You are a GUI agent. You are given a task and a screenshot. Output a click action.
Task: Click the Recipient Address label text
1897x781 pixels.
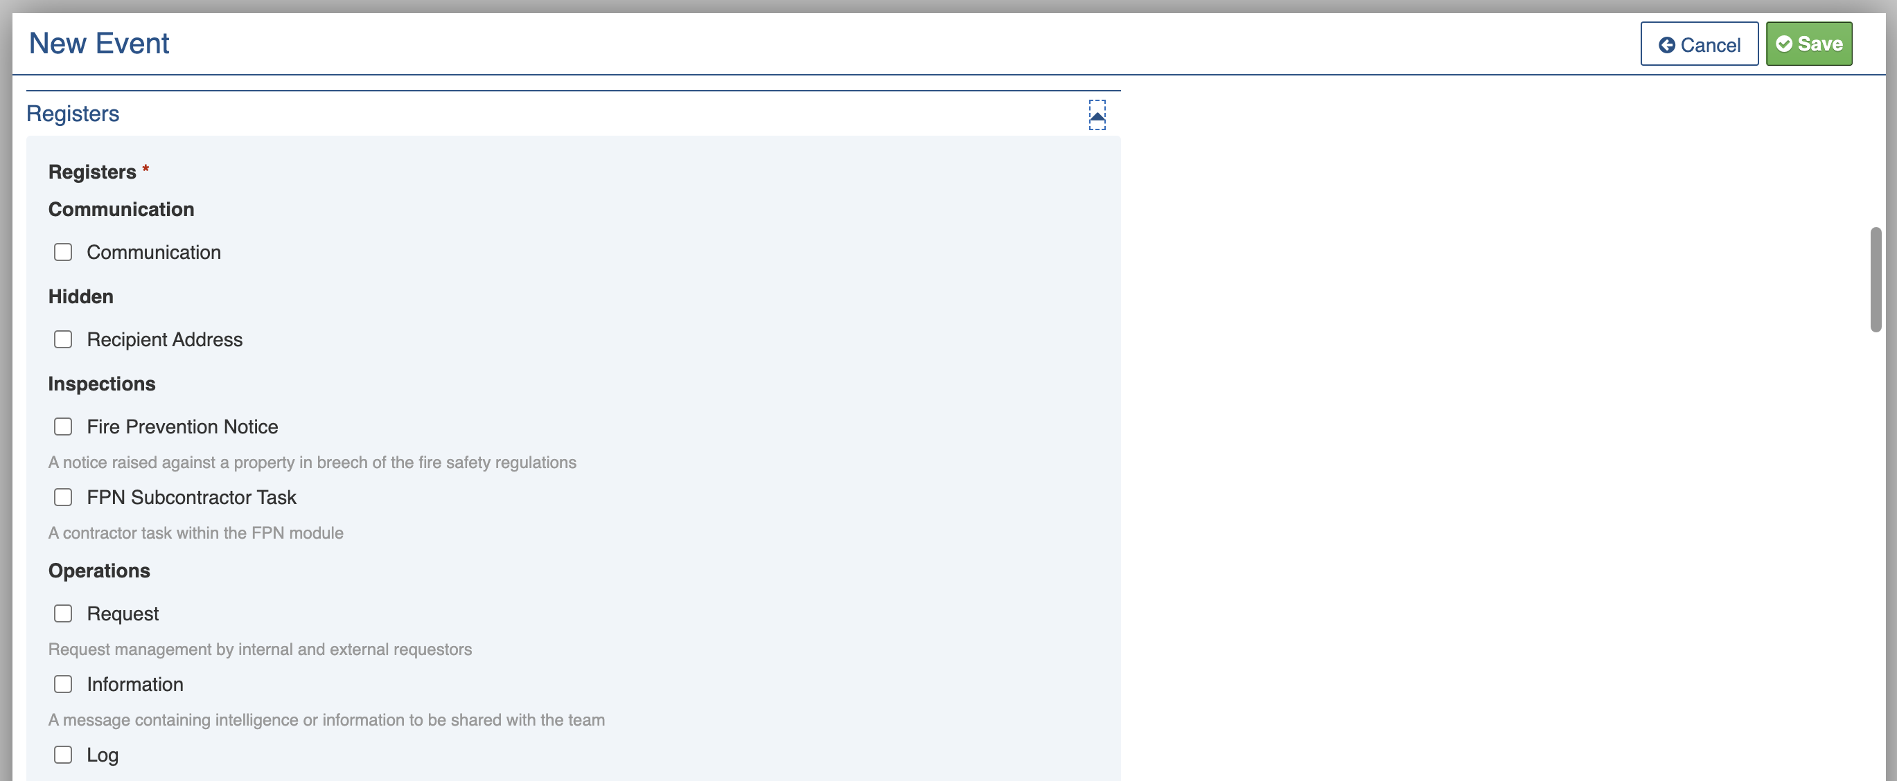(x=164, y=339)
